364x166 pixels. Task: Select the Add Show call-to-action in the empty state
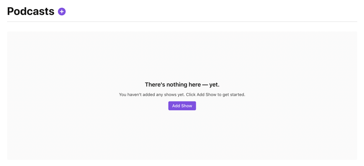[x=182, y=106]
